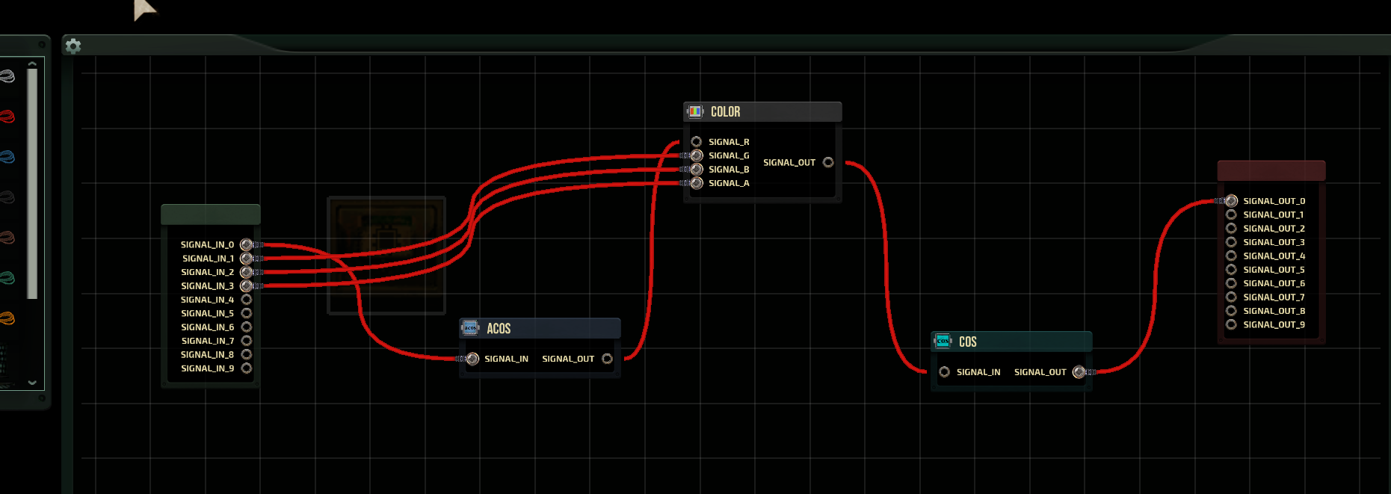1391x494 pixels.
Task: Click the SIGNAL_OUT_2 connector port
Action: [x=1231, y=229]
